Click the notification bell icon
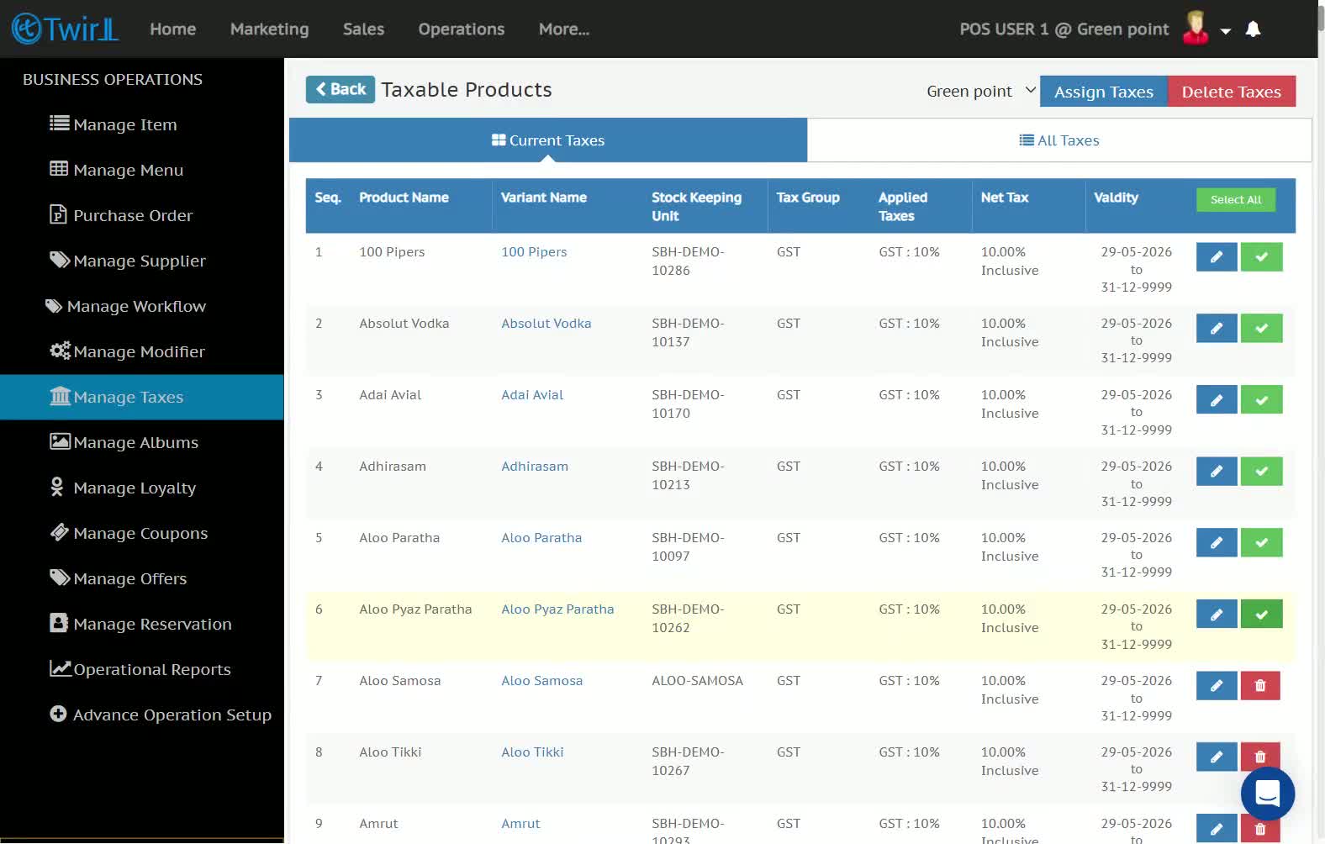Viewport: 1325px width, 844px height. click(x=1253, y=29)
